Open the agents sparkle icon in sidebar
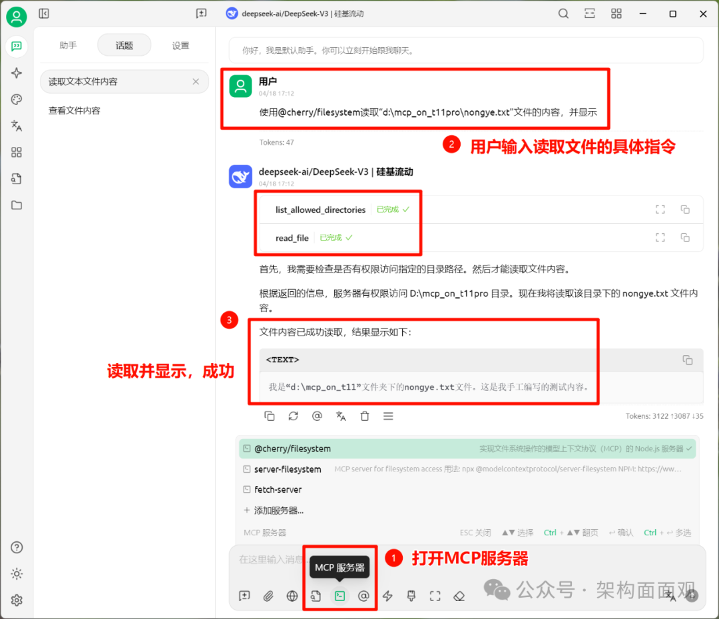This screenshot has width=719, height=619. tap(17, 73)
